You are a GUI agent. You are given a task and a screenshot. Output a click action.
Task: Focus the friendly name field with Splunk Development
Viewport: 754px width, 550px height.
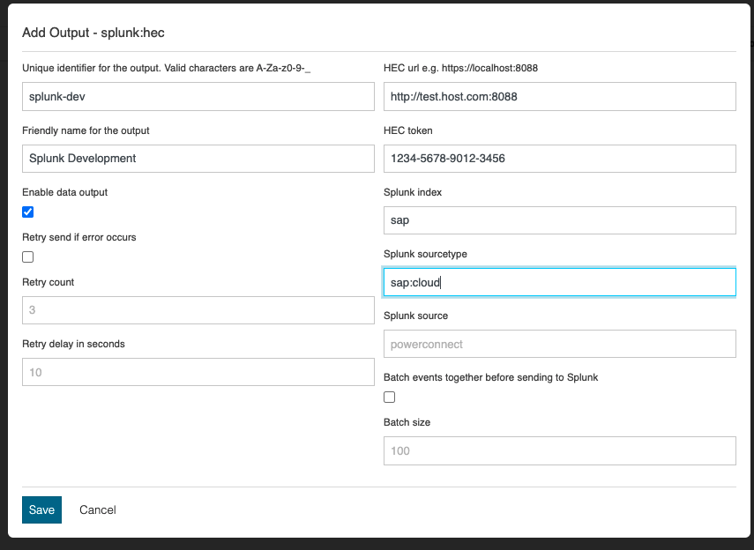click(x=198, y=159)
